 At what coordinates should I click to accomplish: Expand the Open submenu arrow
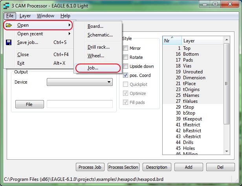pos(70,25)
